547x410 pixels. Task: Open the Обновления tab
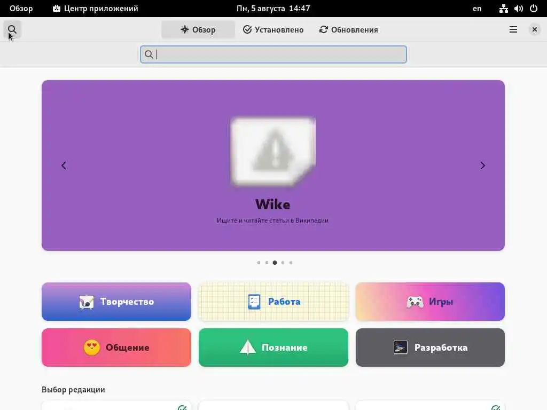tap(348, 30)
